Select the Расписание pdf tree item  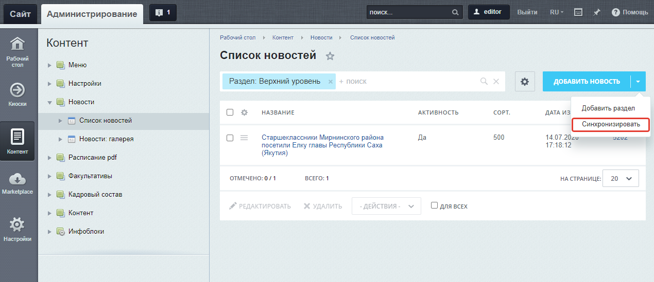tap(93, 158)
